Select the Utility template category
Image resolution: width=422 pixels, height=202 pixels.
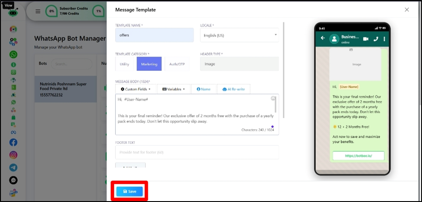(125, 64)
